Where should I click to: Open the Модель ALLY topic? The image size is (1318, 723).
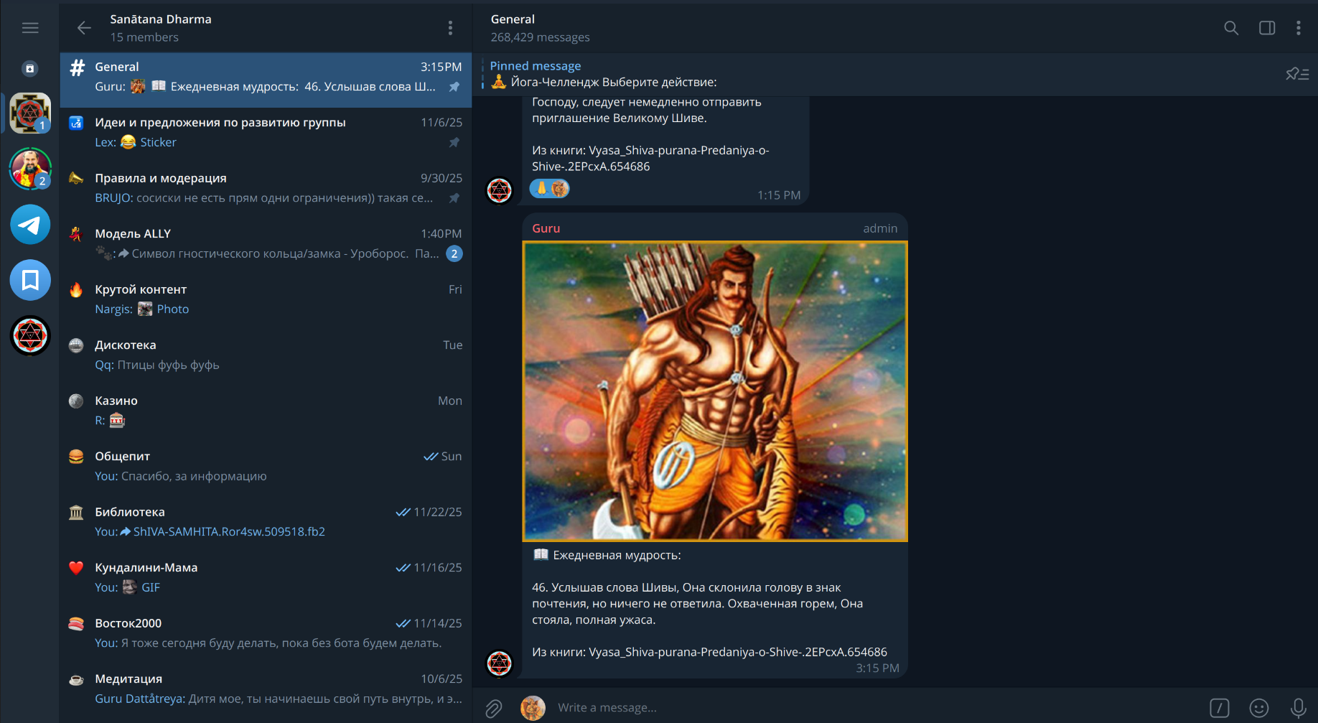click(266, 243)
